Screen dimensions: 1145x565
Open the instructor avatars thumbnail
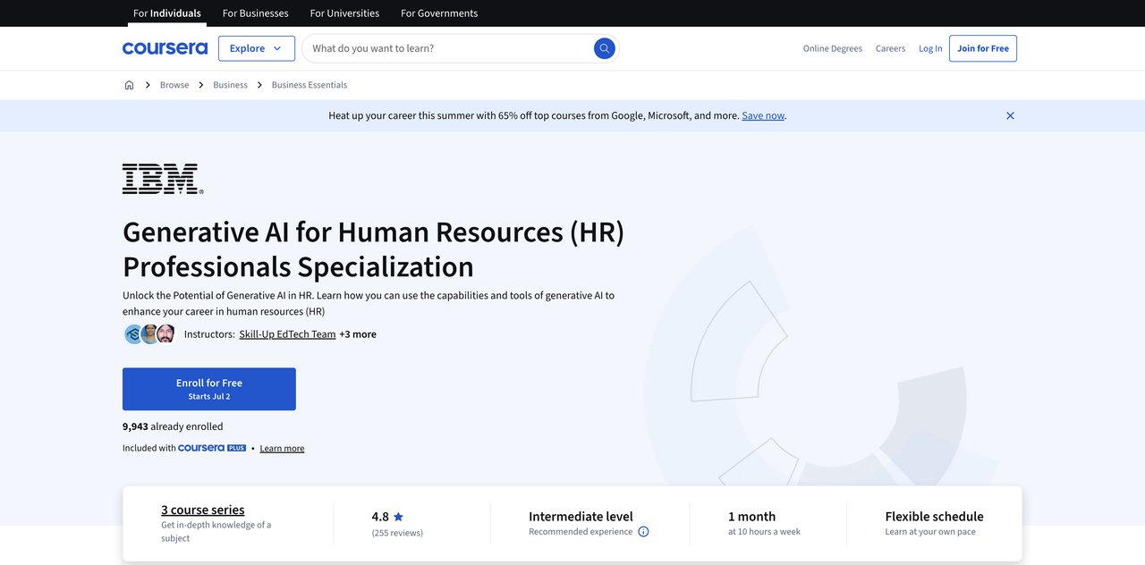[x=149, y=334]
